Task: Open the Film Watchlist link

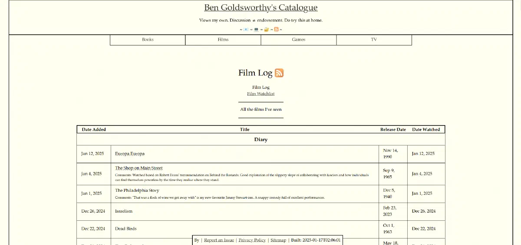Action: coord(261,94)
